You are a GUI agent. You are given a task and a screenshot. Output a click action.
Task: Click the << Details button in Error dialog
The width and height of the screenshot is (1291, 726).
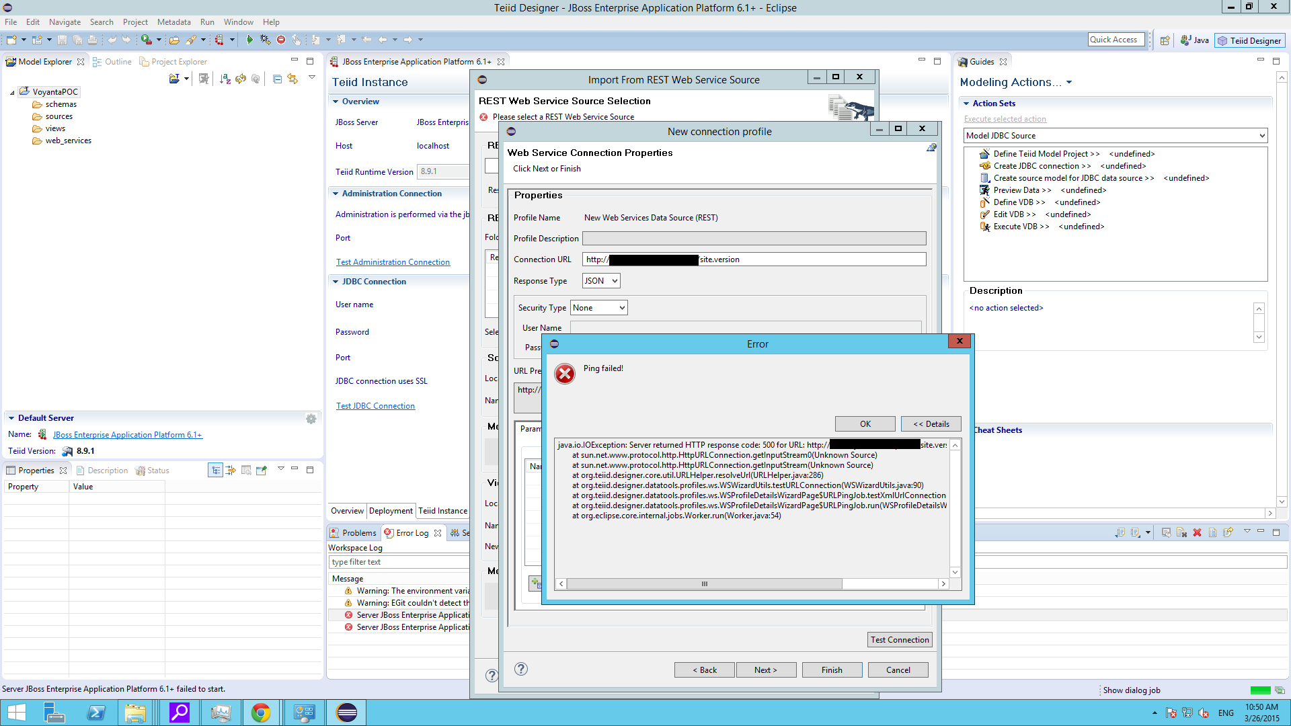(931, 424)
